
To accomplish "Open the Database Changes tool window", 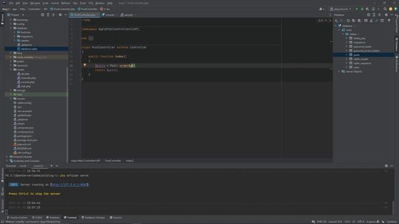I will point(93,218).
